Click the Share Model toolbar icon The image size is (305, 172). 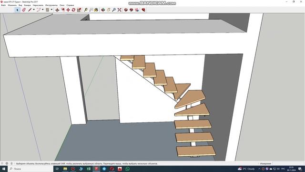click(x=132, y=10)
